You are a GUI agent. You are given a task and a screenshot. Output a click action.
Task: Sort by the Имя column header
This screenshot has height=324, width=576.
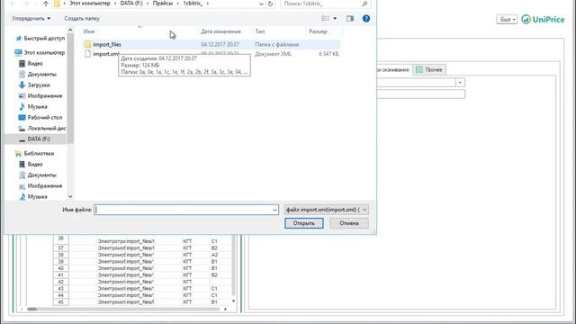point(88,31)
